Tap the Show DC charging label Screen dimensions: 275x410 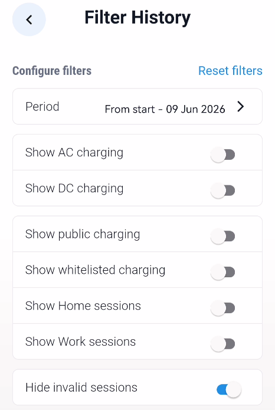pyautogui.click(x=74, y=188)
